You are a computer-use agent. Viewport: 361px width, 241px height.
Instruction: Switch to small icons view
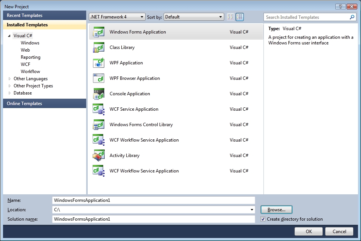point(231,17)
